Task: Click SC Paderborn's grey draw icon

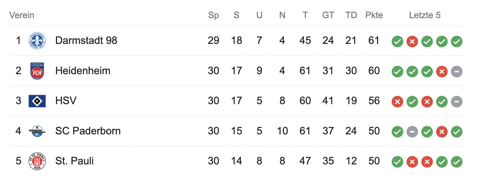Action: (x=412, y=132)
